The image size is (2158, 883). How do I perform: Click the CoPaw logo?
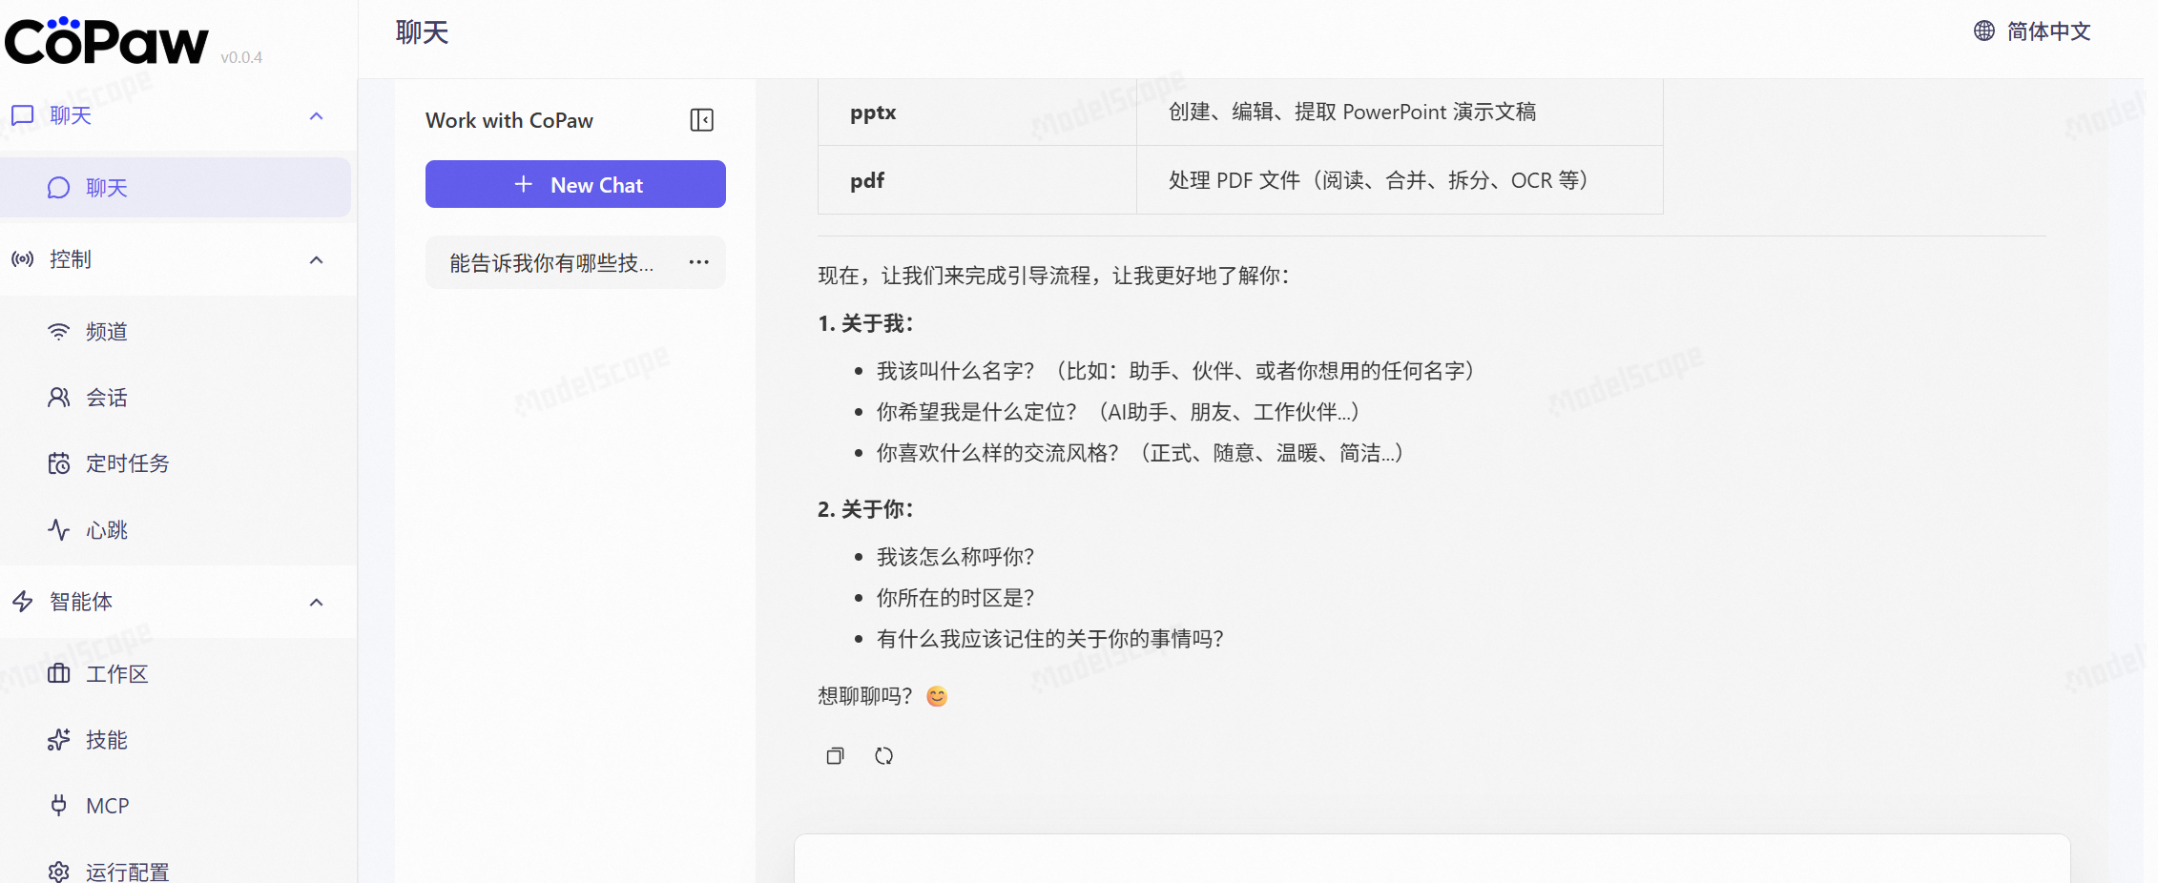point(105,40)
